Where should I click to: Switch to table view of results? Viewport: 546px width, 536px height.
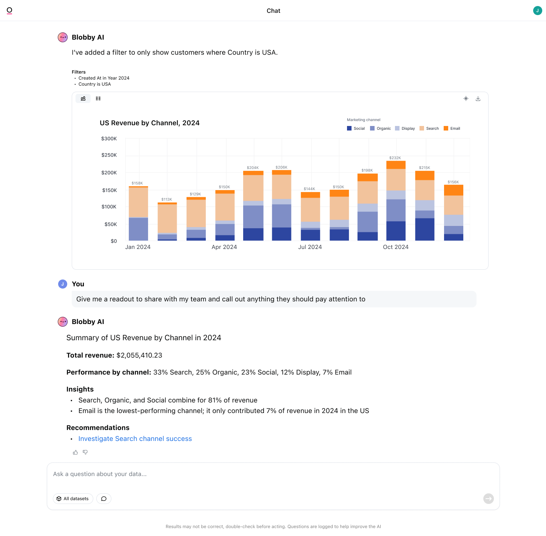pyautogui.click(x=98, y=98)
